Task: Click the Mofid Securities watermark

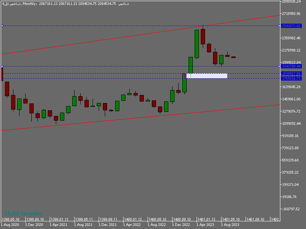Action: coord(23,213)
